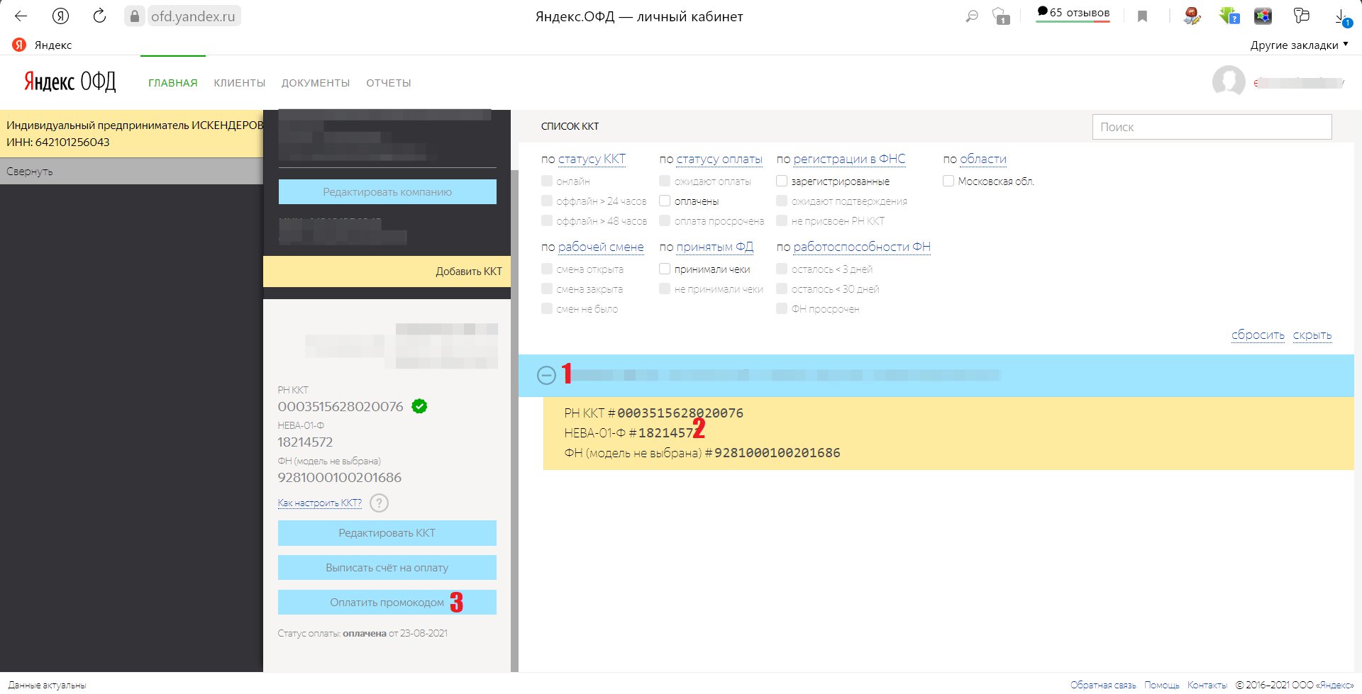The image size is (1362, 694).
Task: Focus the Поиск search field
Action: (1212, 127)
